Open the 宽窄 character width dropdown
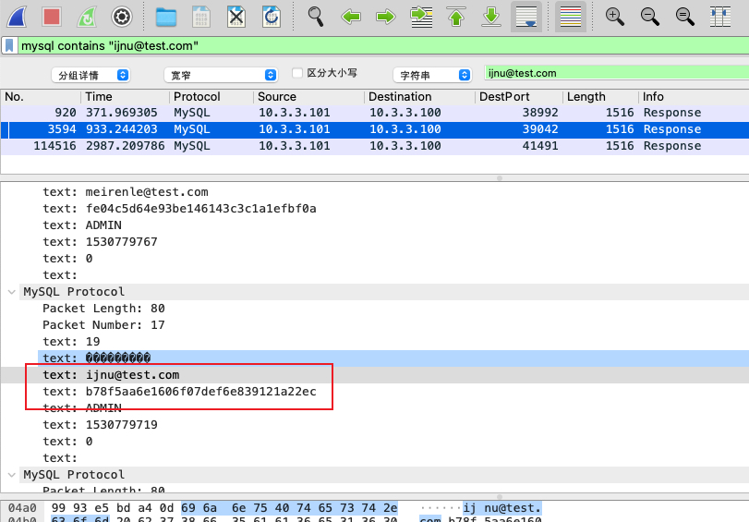Image resolution: width=749 pixels, height=522 pixels. tap(220, 74)
